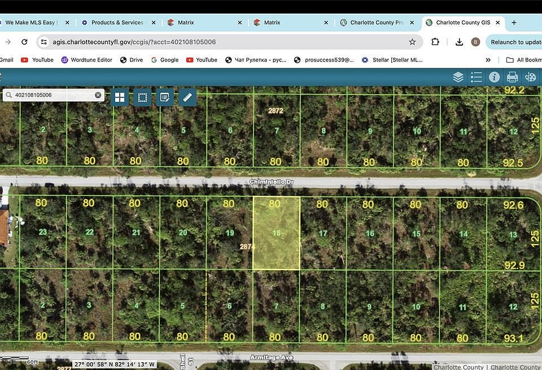Screen dimensions: 542x370
Task: Open the profile avatar B
Action: 475,42
